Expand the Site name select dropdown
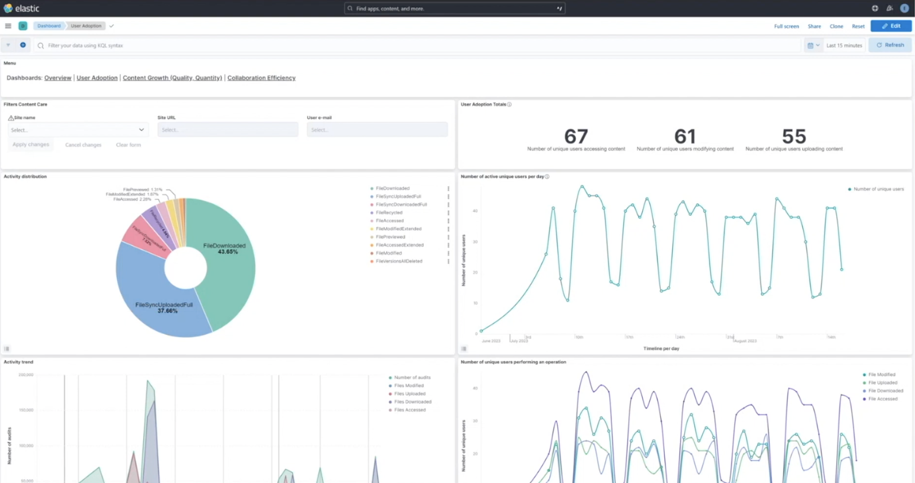Viewport: 915px width, 483px height. [x=78, y=130]
